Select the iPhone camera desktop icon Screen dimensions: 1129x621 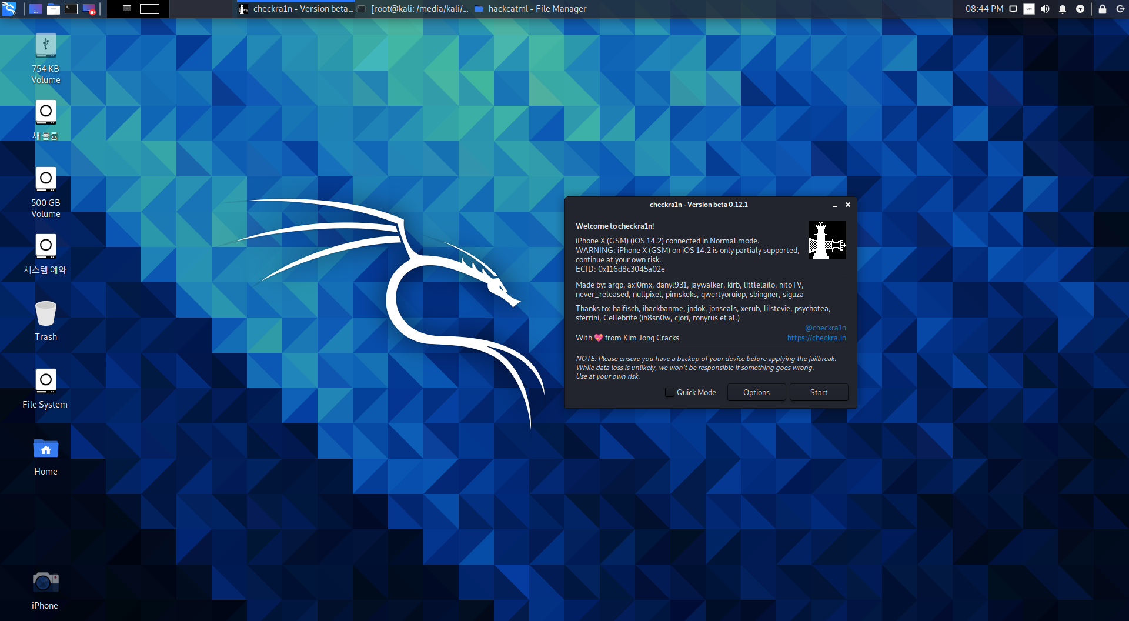(46, 590)
